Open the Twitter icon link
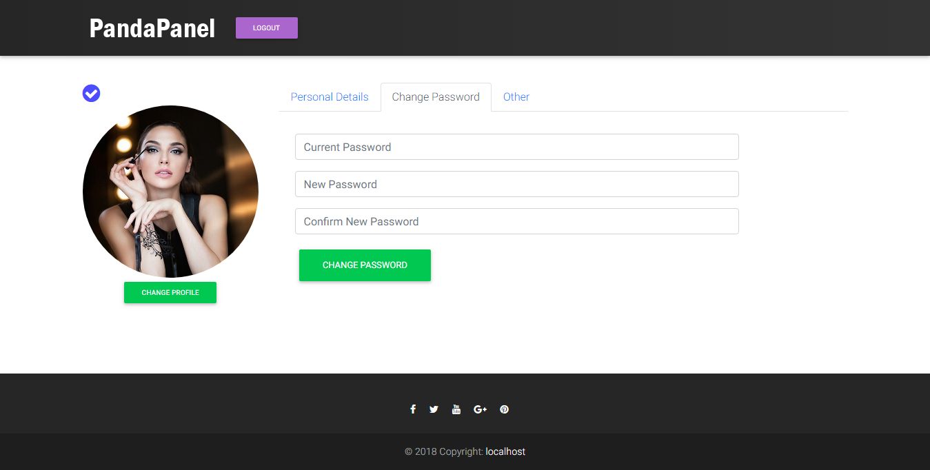Screen dimensions: 930x470 [x=434, y=409]
